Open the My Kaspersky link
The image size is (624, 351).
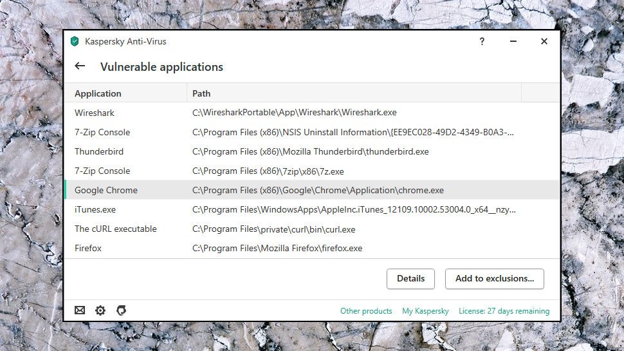pyautogui.click(x=425, y=311)
